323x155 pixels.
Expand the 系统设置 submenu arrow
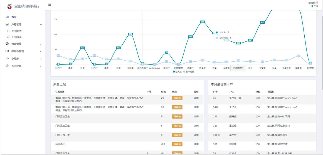[x=41, y=66]
